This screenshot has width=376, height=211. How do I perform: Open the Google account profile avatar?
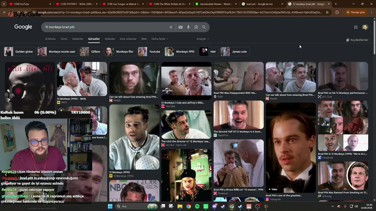click(x=365, y=27)
